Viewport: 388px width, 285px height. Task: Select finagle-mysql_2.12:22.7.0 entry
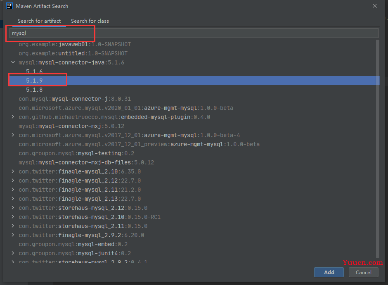[80, 180]
